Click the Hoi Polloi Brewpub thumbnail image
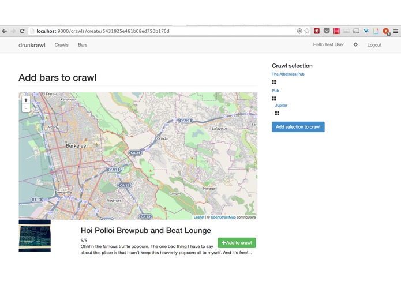 pyautogui.click(x=35, y=235)
